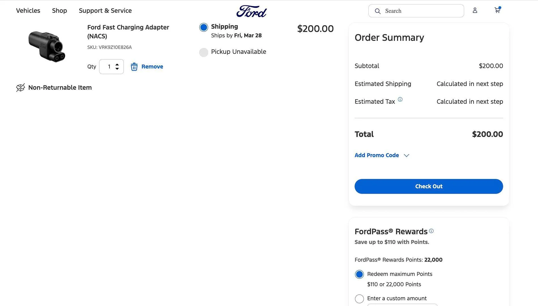Decrease quantity with down arrow

[117, 69]
